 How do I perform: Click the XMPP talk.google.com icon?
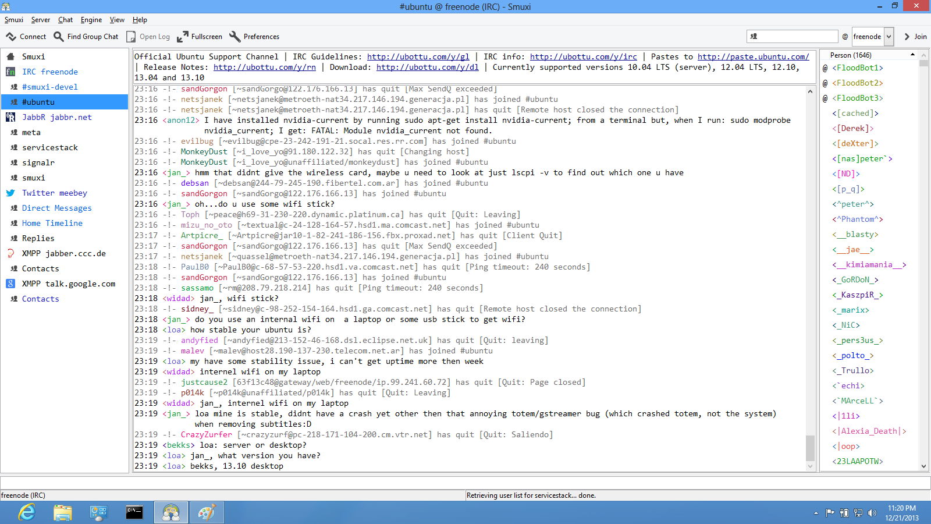(x=10, y=284)
